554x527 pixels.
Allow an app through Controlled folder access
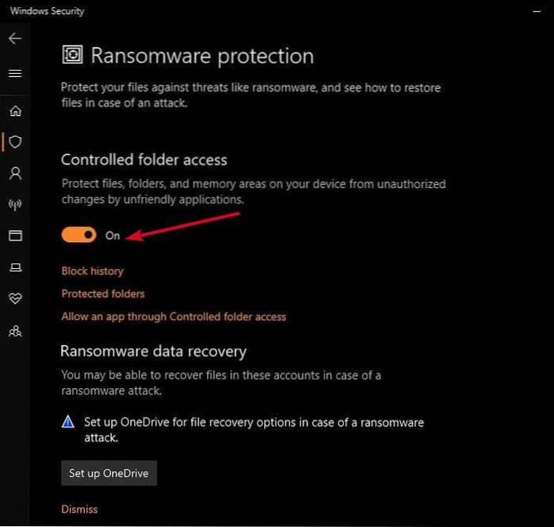pos(173,317)
